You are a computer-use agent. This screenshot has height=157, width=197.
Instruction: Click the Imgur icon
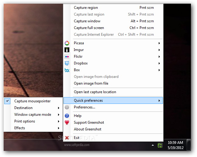67,50
